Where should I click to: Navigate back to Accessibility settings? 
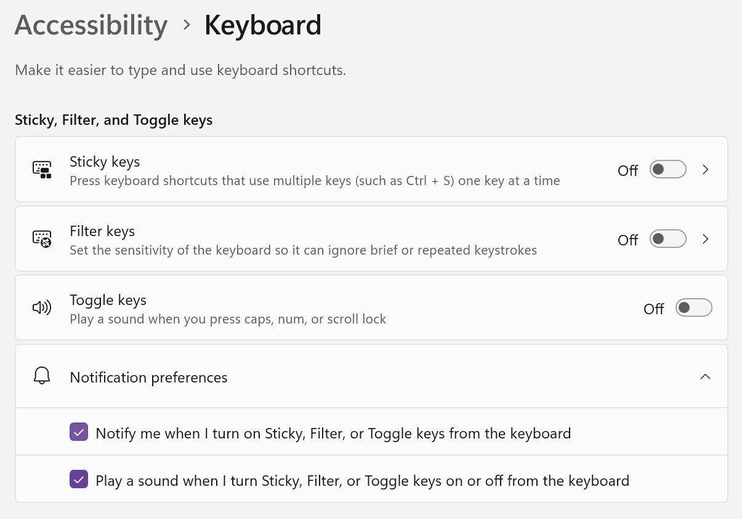tap(91, 25)
